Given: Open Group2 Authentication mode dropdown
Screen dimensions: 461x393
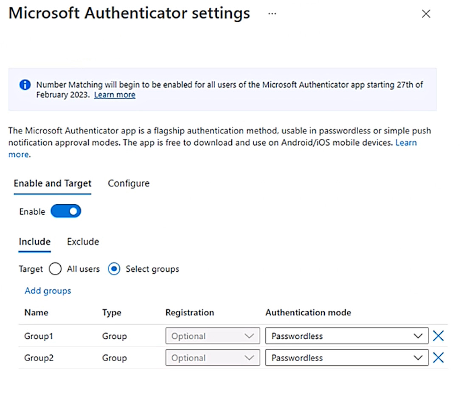Looking at the screenshot, I should coord(346,358).
